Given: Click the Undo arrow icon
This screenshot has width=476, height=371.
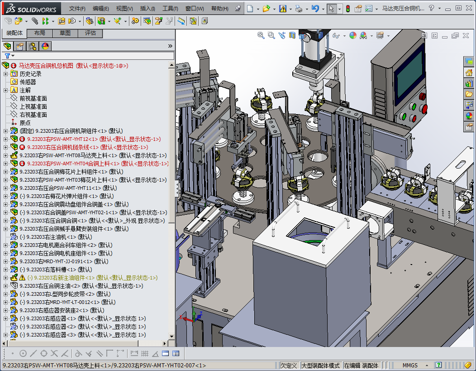Looking at the screenshot, I should (315, 9).
